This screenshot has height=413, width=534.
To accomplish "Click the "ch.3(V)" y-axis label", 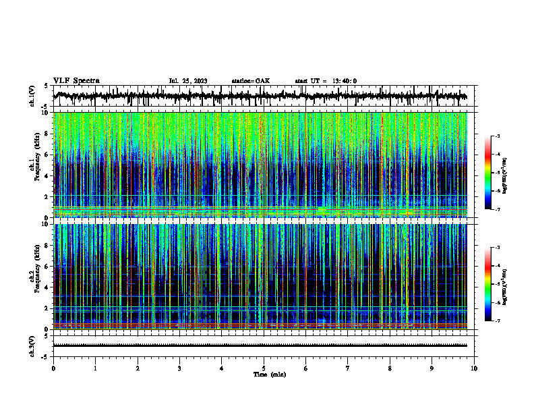I will [32, 346].
